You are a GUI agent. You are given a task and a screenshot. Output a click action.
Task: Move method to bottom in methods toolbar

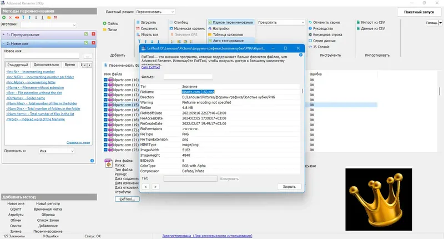click(x=43, y=18)
